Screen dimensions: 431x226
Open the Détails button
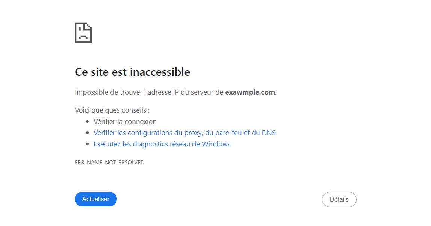click(339, 200)
